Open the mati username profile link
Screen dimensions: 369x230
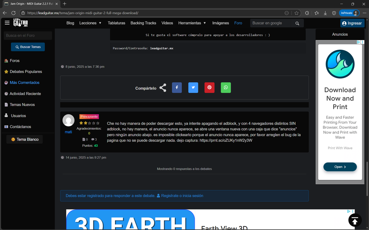point(68,132)
